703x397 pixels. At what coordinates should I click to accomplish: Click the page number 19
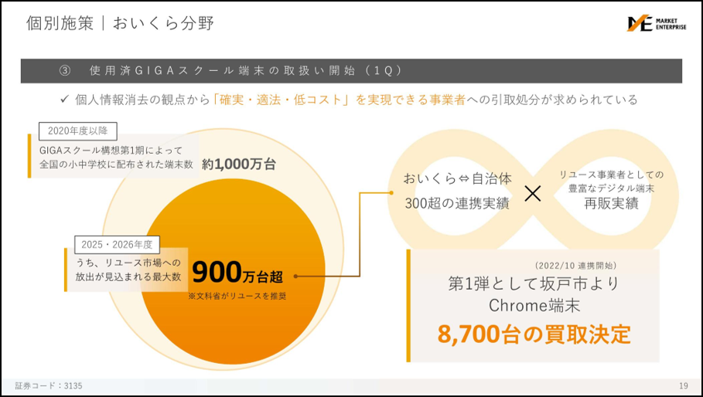(683, 386)
